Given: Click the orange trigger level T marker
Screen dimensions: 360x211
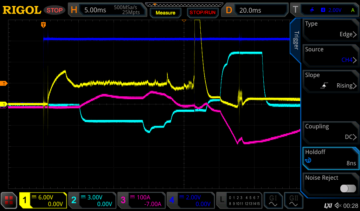Looking at the screenshot, I should coord(4,83).
